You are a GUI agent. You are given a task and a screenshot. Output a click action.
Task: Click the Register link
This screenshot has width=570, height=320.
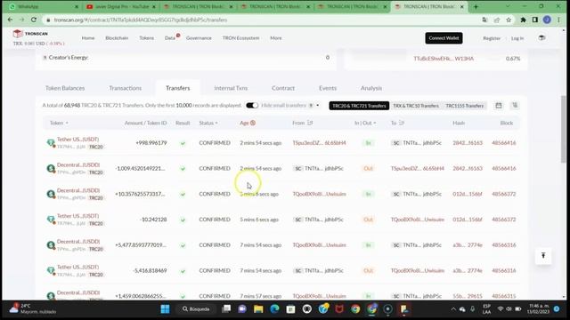click(492, 38)
